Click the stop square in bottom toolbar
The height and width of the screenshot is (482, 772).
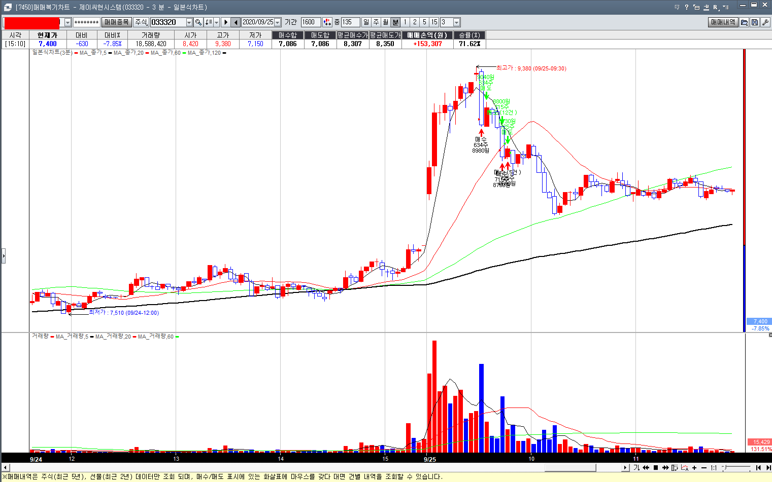[656, 468]
